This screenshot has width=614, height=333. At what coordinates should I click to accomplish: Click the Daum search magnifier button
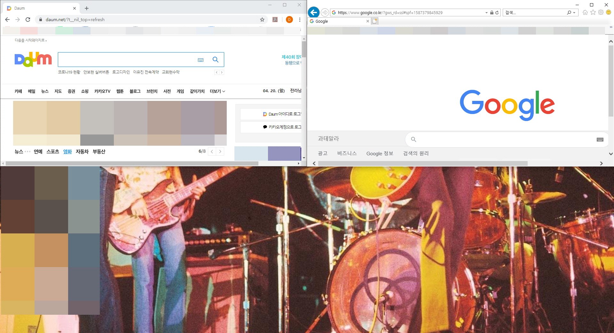coord(216,60)
